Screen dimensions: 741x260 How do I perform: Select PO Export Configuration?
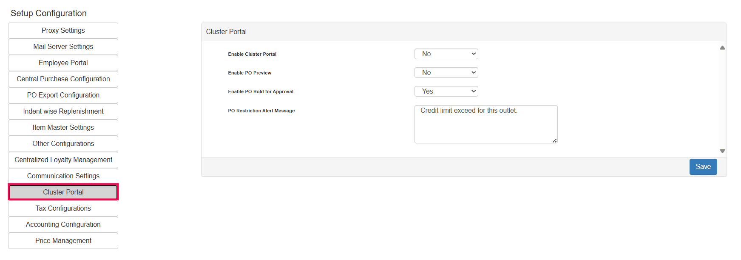click(63, 95)
